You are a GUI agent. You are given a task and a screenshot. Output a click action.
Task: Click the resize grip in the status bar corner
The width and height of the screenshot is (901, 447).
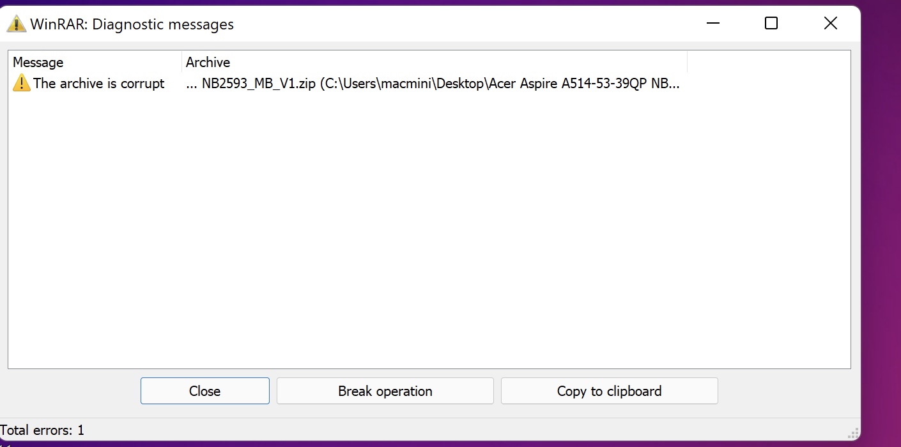tap(852, 433)
